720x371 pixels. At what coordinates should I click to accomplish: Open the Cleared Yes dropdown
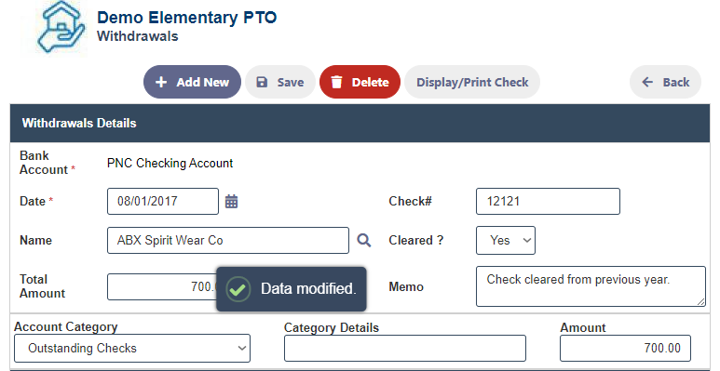[x=506, y=240]
